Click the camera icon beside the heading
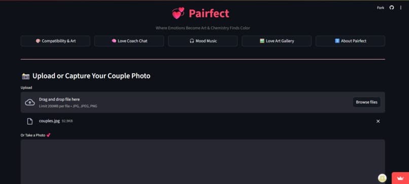The image size is (409, 184). pos(25,76)
